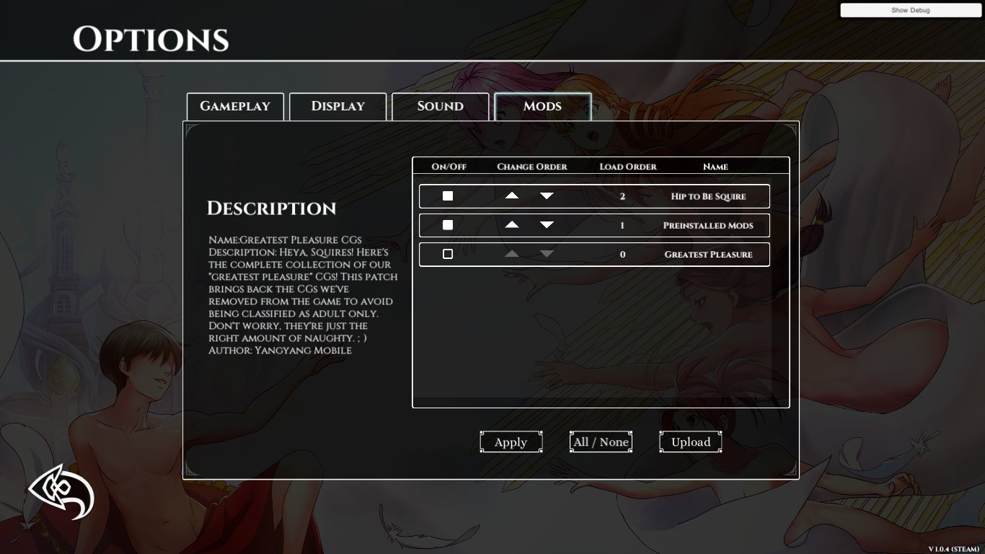This screenshot has height=554, width=985.
Task: Click the Show Debug button
Action: [x=911, y=10]
